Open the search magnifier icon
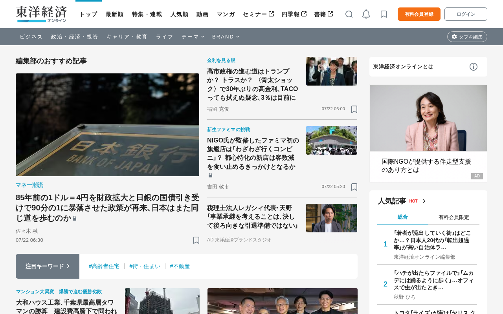This screenshot has width=503, height=314. pos(349,14)
